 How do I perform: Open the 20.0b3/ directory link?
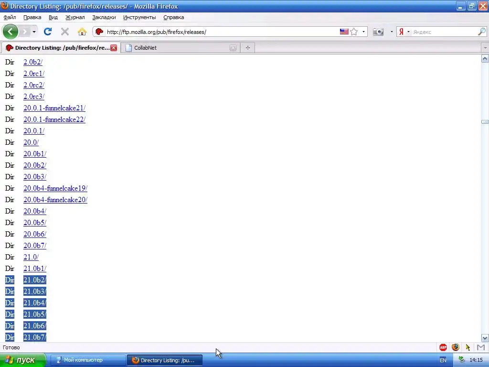pyautogui.click(x=34, y=177)
